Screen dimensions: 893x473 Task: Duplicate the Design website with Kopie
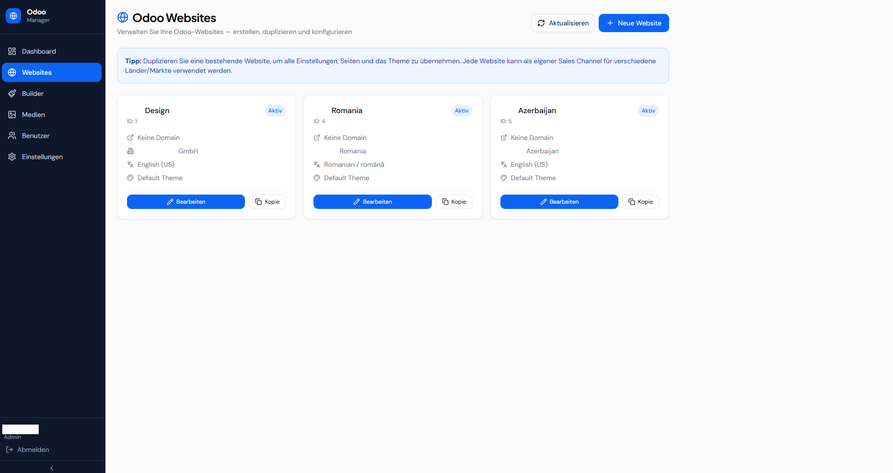coord(267,202)
